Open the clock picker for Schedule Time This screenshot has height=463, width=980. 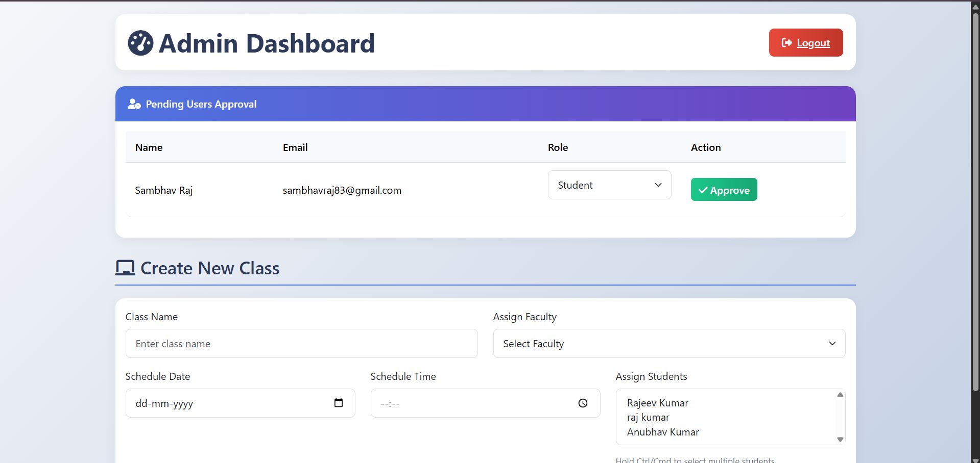point(584,403)
